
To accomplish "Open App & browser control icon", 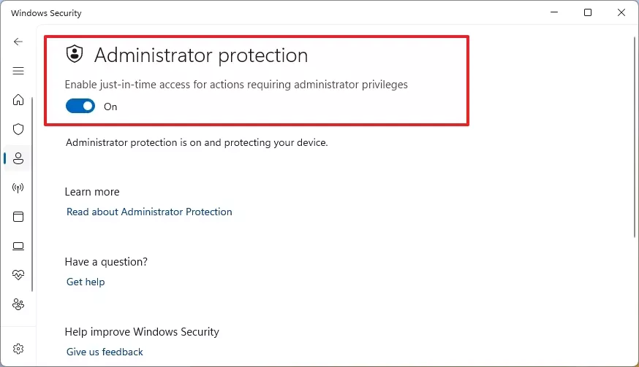I will [x=18, y=217].
